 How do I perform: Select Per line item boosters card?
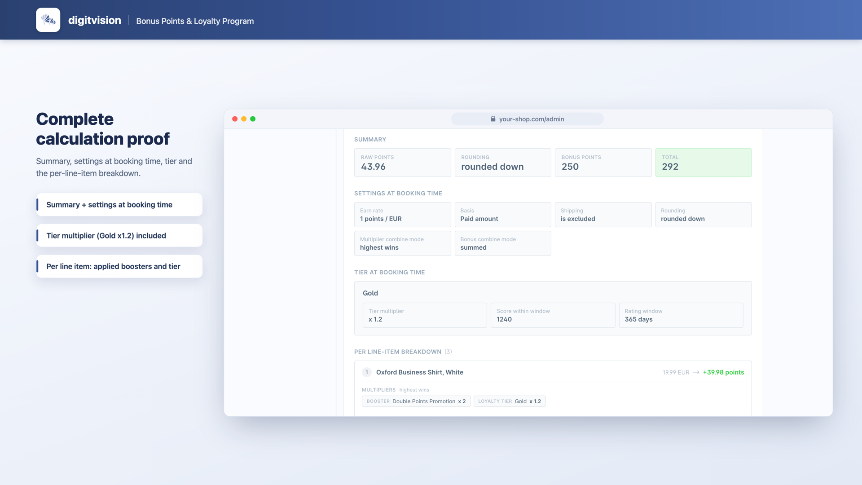coord(119,266)
